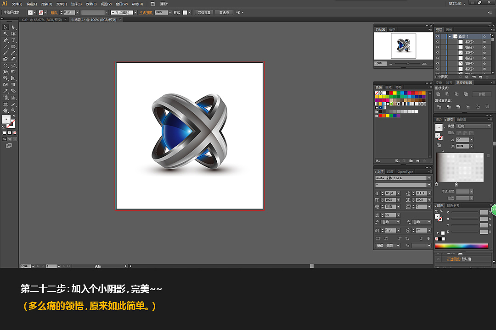The height and width of the screenshot is (330, 496).
Task: Hide the first <路径> sublayer via eye
Action: [438, 42]
